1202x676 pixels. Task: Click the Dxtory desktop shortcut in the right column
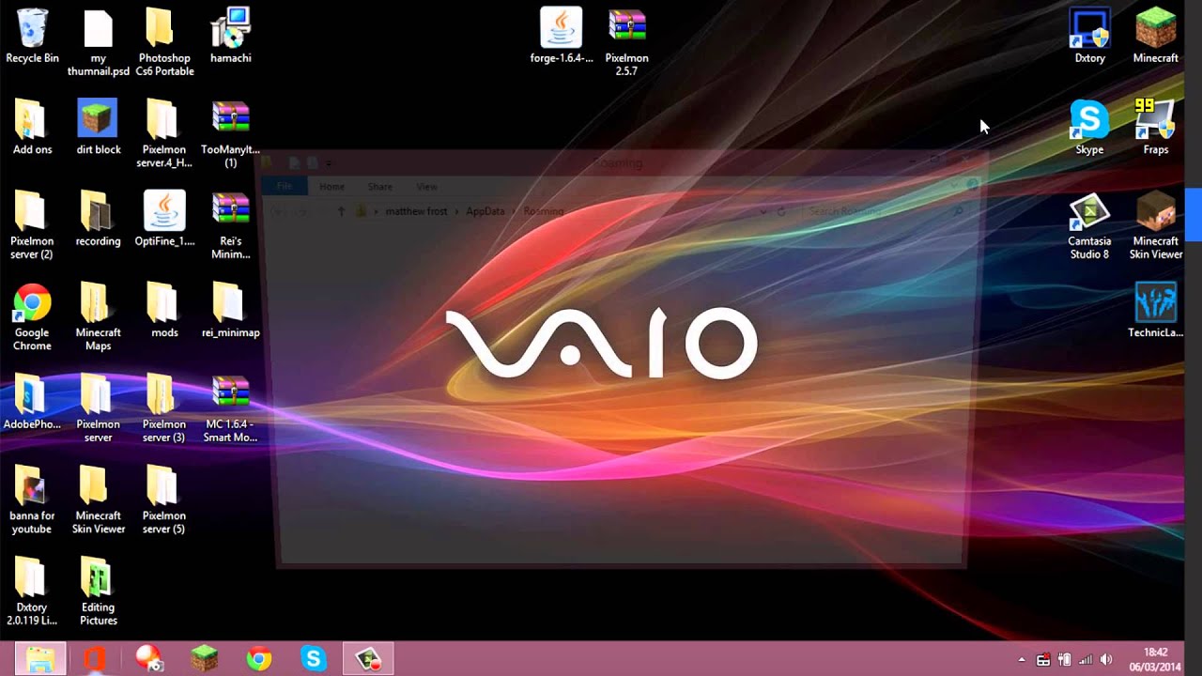click(1089, 37)
